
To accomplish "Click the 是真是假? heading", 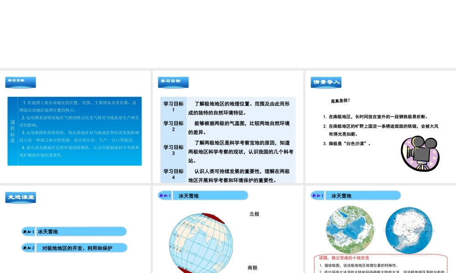I will click(x=340, y=101).
